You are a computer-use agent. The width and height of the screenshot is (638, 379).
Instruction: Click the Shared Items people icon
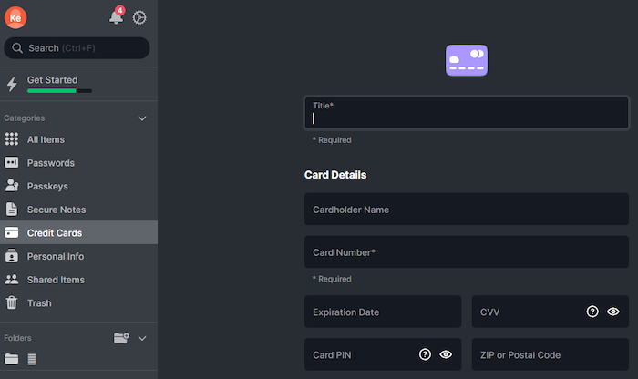click(12, 279)
